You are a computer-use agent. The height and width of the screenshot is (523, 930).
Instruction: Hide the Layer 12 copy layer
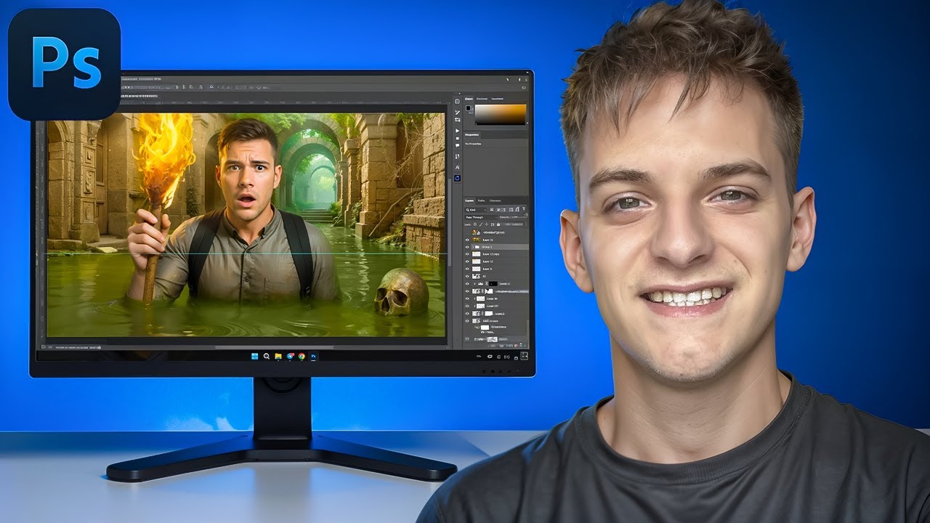coord(467,254)
